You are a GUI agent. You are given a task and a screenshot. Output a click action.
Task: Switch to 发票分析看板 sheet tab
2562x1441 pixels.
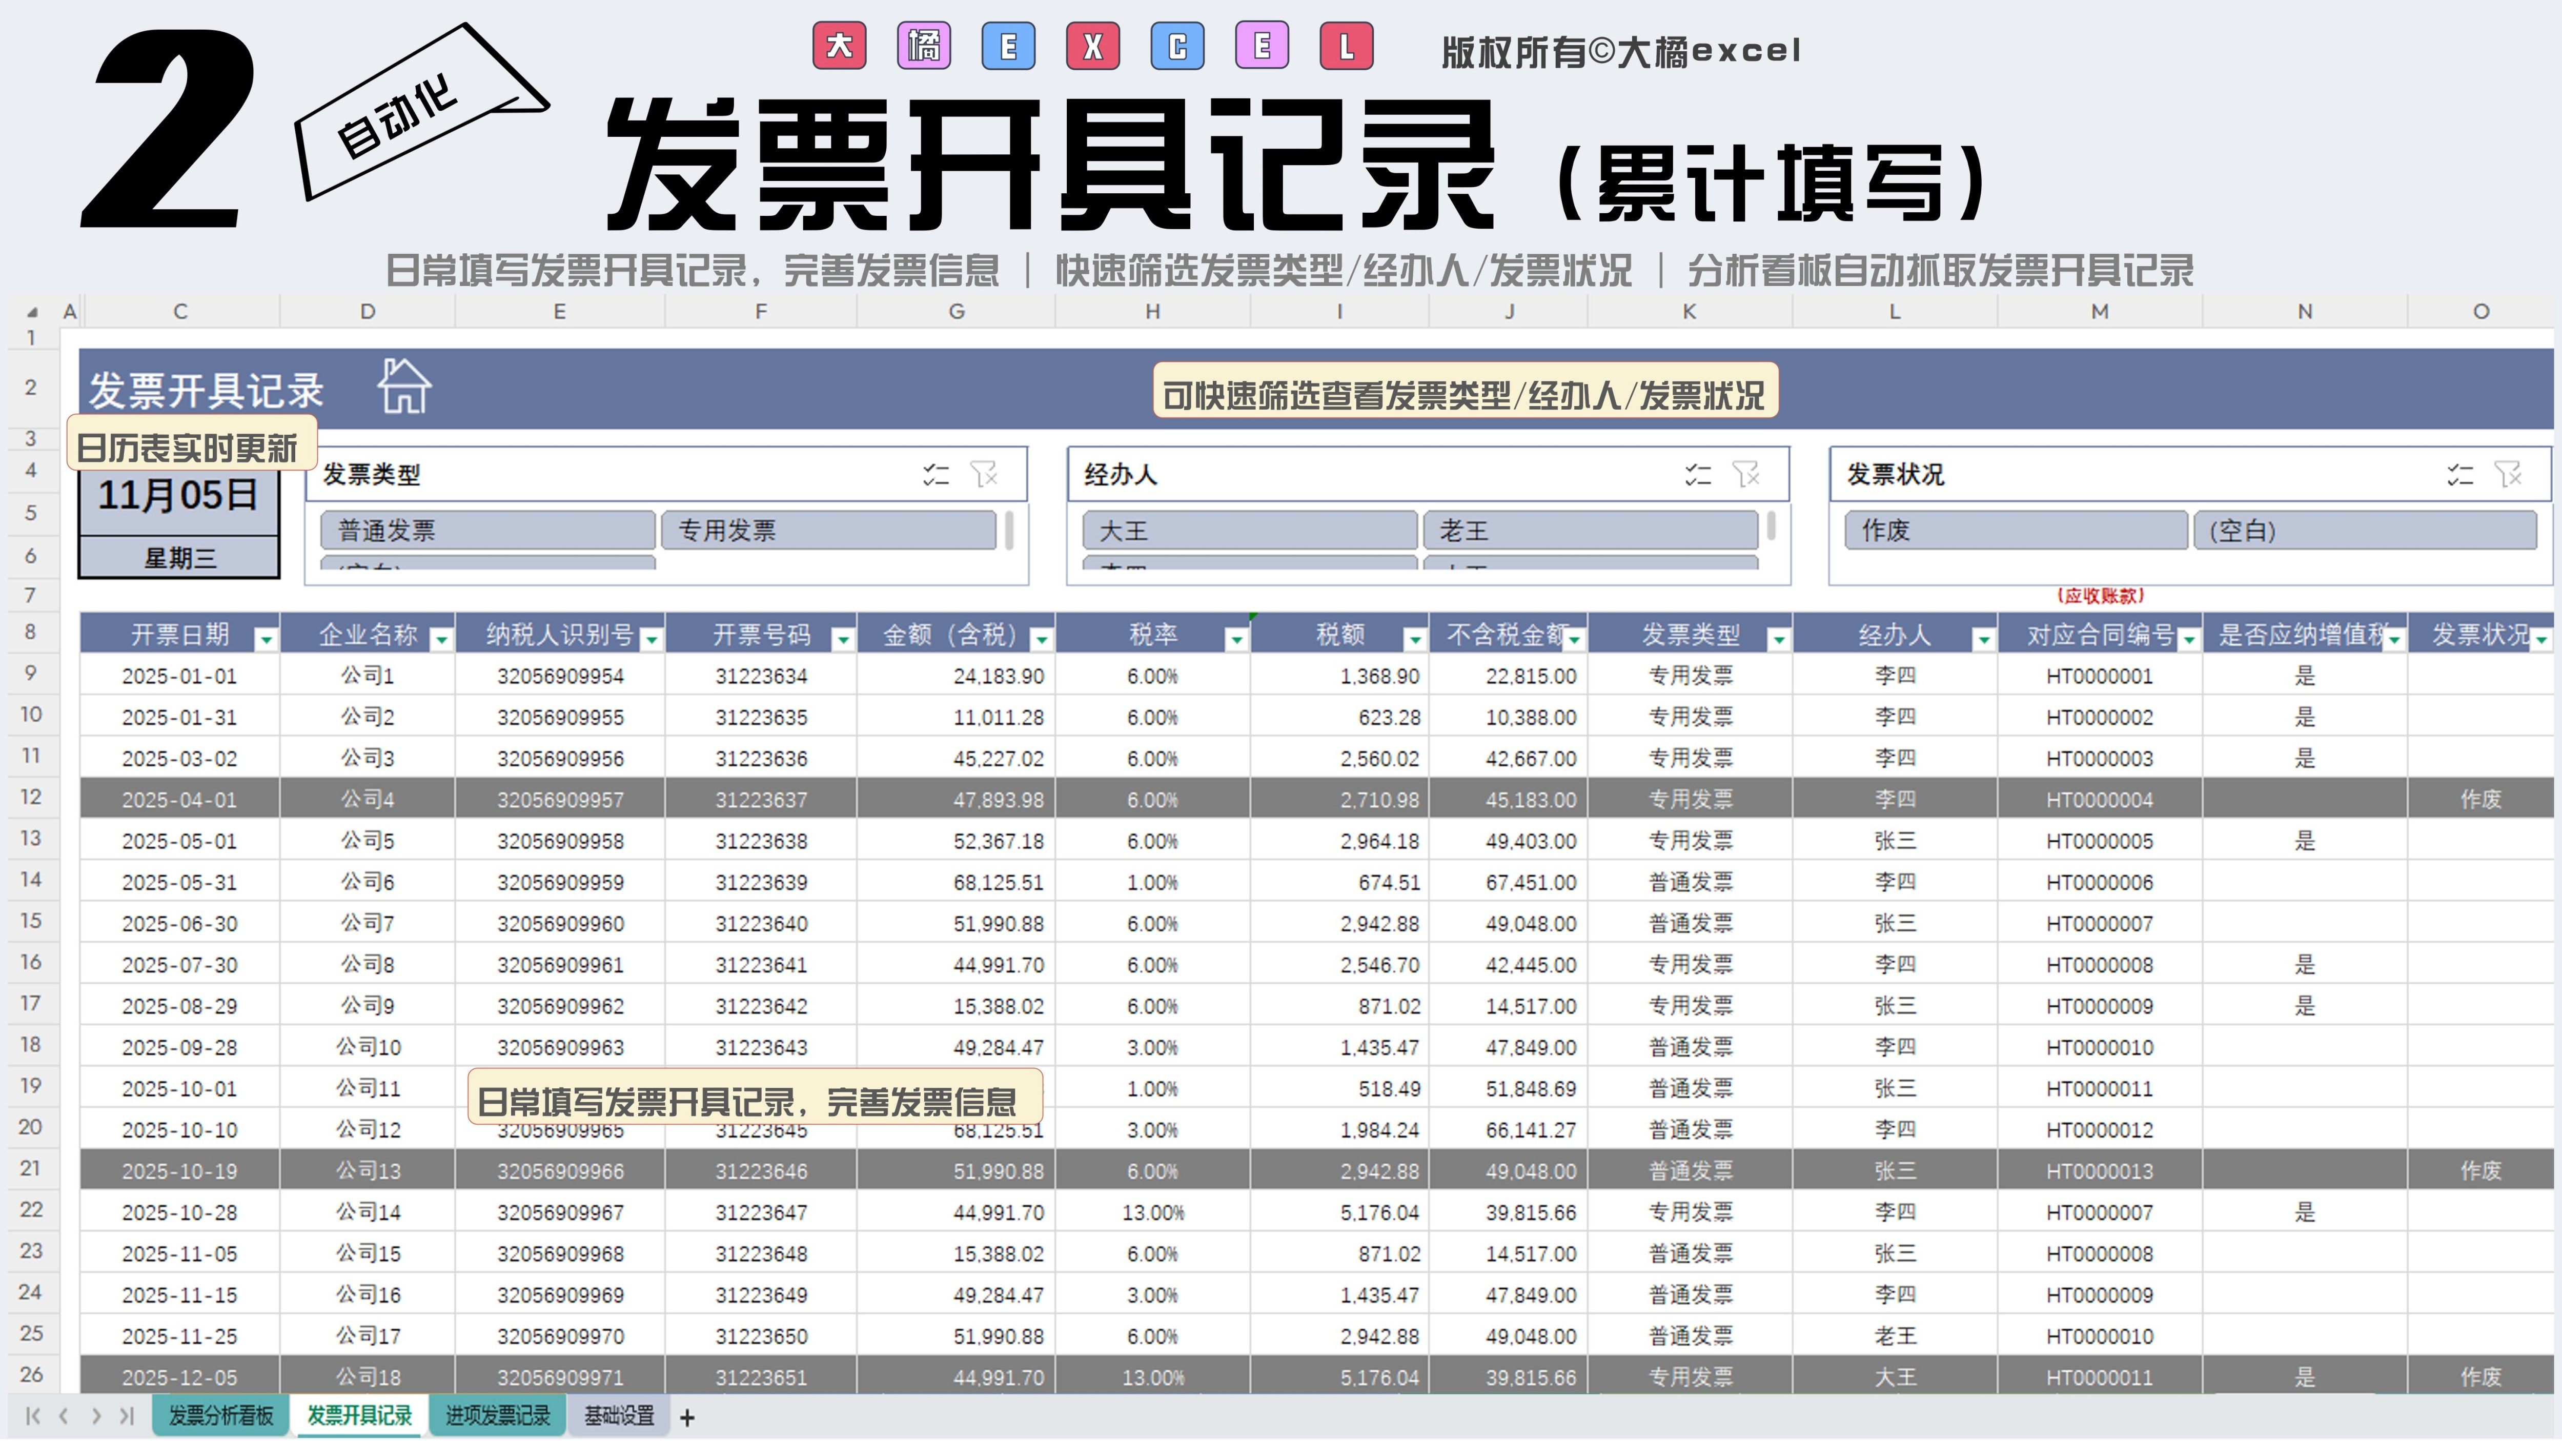[221, 1416]
